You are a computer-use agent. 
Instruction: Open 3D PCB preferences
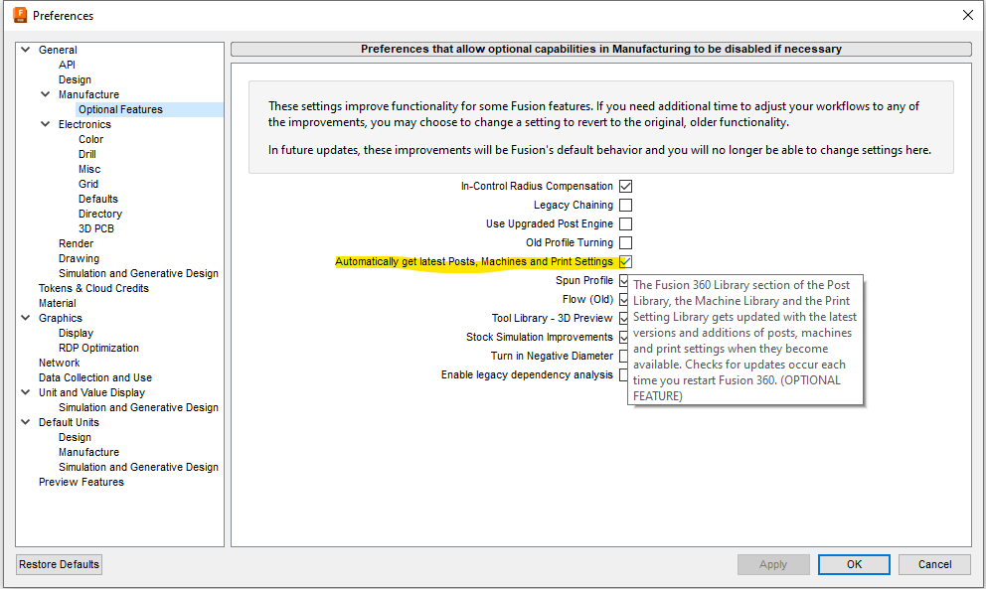point(96,228)
